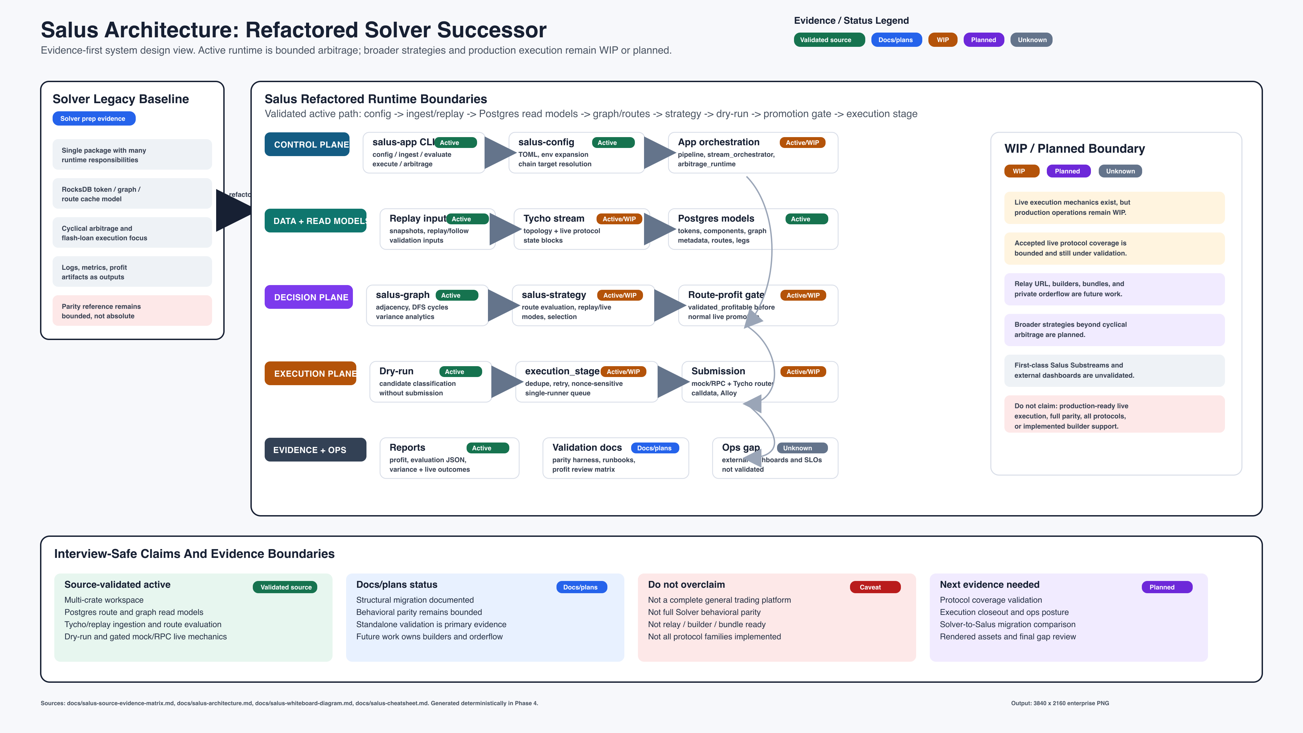Click the arrow between salus-graph and salus-strategy
The width and height of the screenshot is (1303, 733).
[x=503, y=305]
